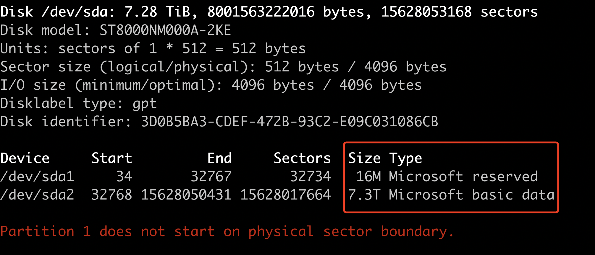
Task: Click the Device column header
Action: [x=25, y=158]
